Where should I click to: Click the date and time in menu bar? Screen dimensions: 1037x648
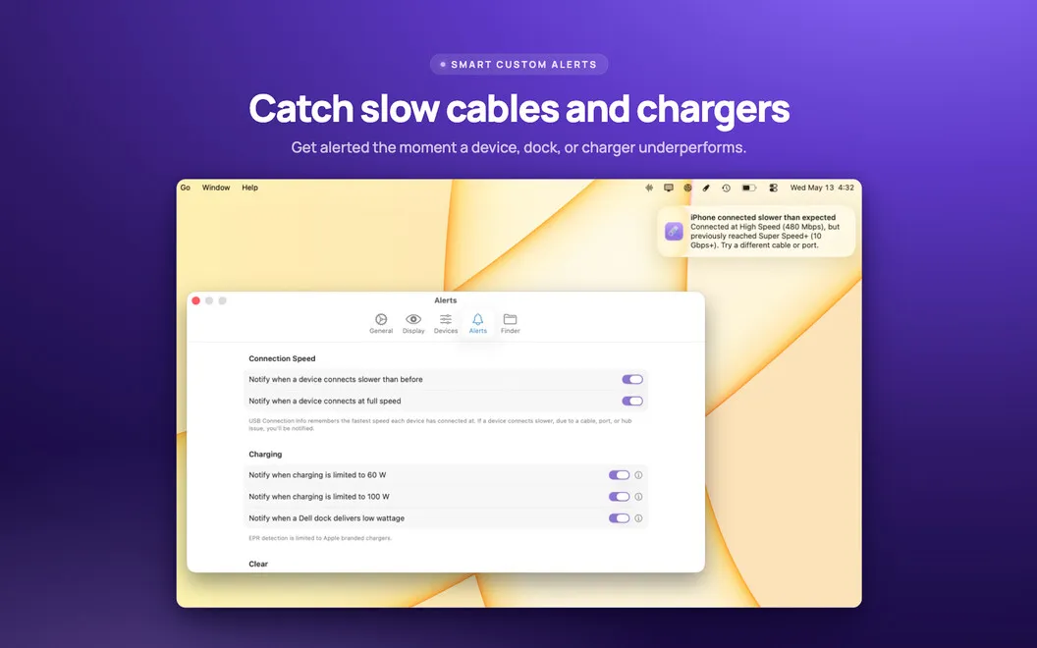tap(822, 188)
